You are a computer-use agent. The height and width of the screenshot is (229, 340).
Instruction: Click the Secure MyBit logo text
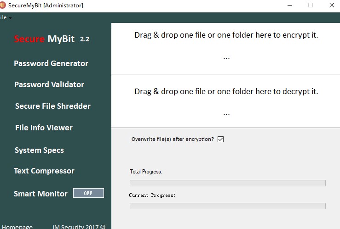pos(44,39)
